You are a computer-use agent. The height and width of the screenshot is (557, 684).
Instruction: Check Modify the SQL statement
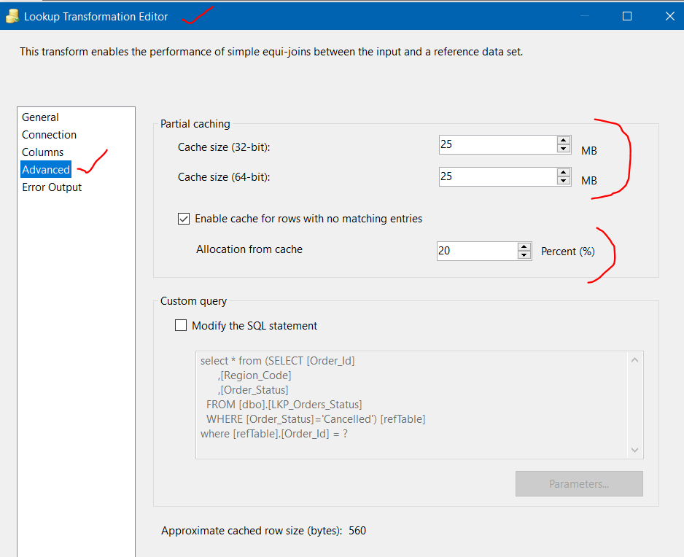coord(181,325)
